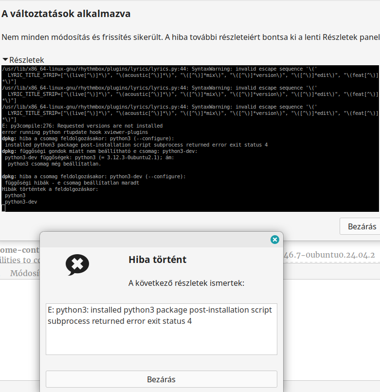Select partially hidden package row behind dialog
380x392 pixels.
click(19, 254)
